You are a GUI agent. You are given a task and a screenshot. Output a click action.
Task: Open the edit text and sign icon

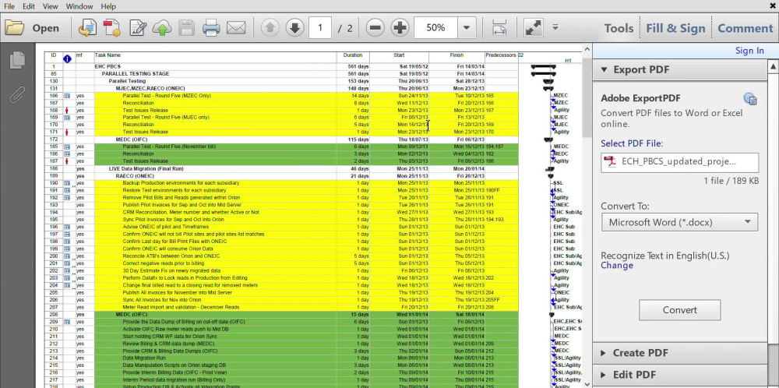[x=138, y=28]
